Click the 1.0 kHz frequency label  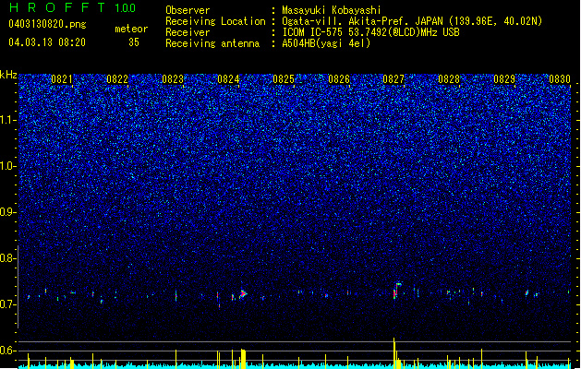point(7,166)
